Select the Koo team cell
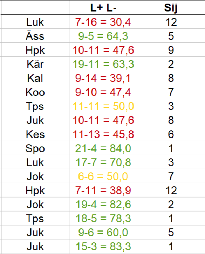Image resolution: width=205 pixels, height=254 pixels. click(x=35, y=92)
